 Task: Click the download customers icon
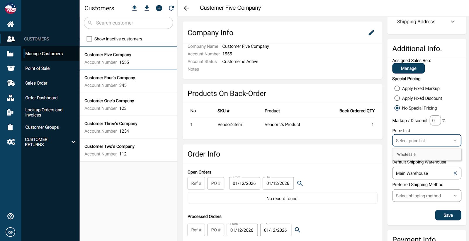point(147,8)
